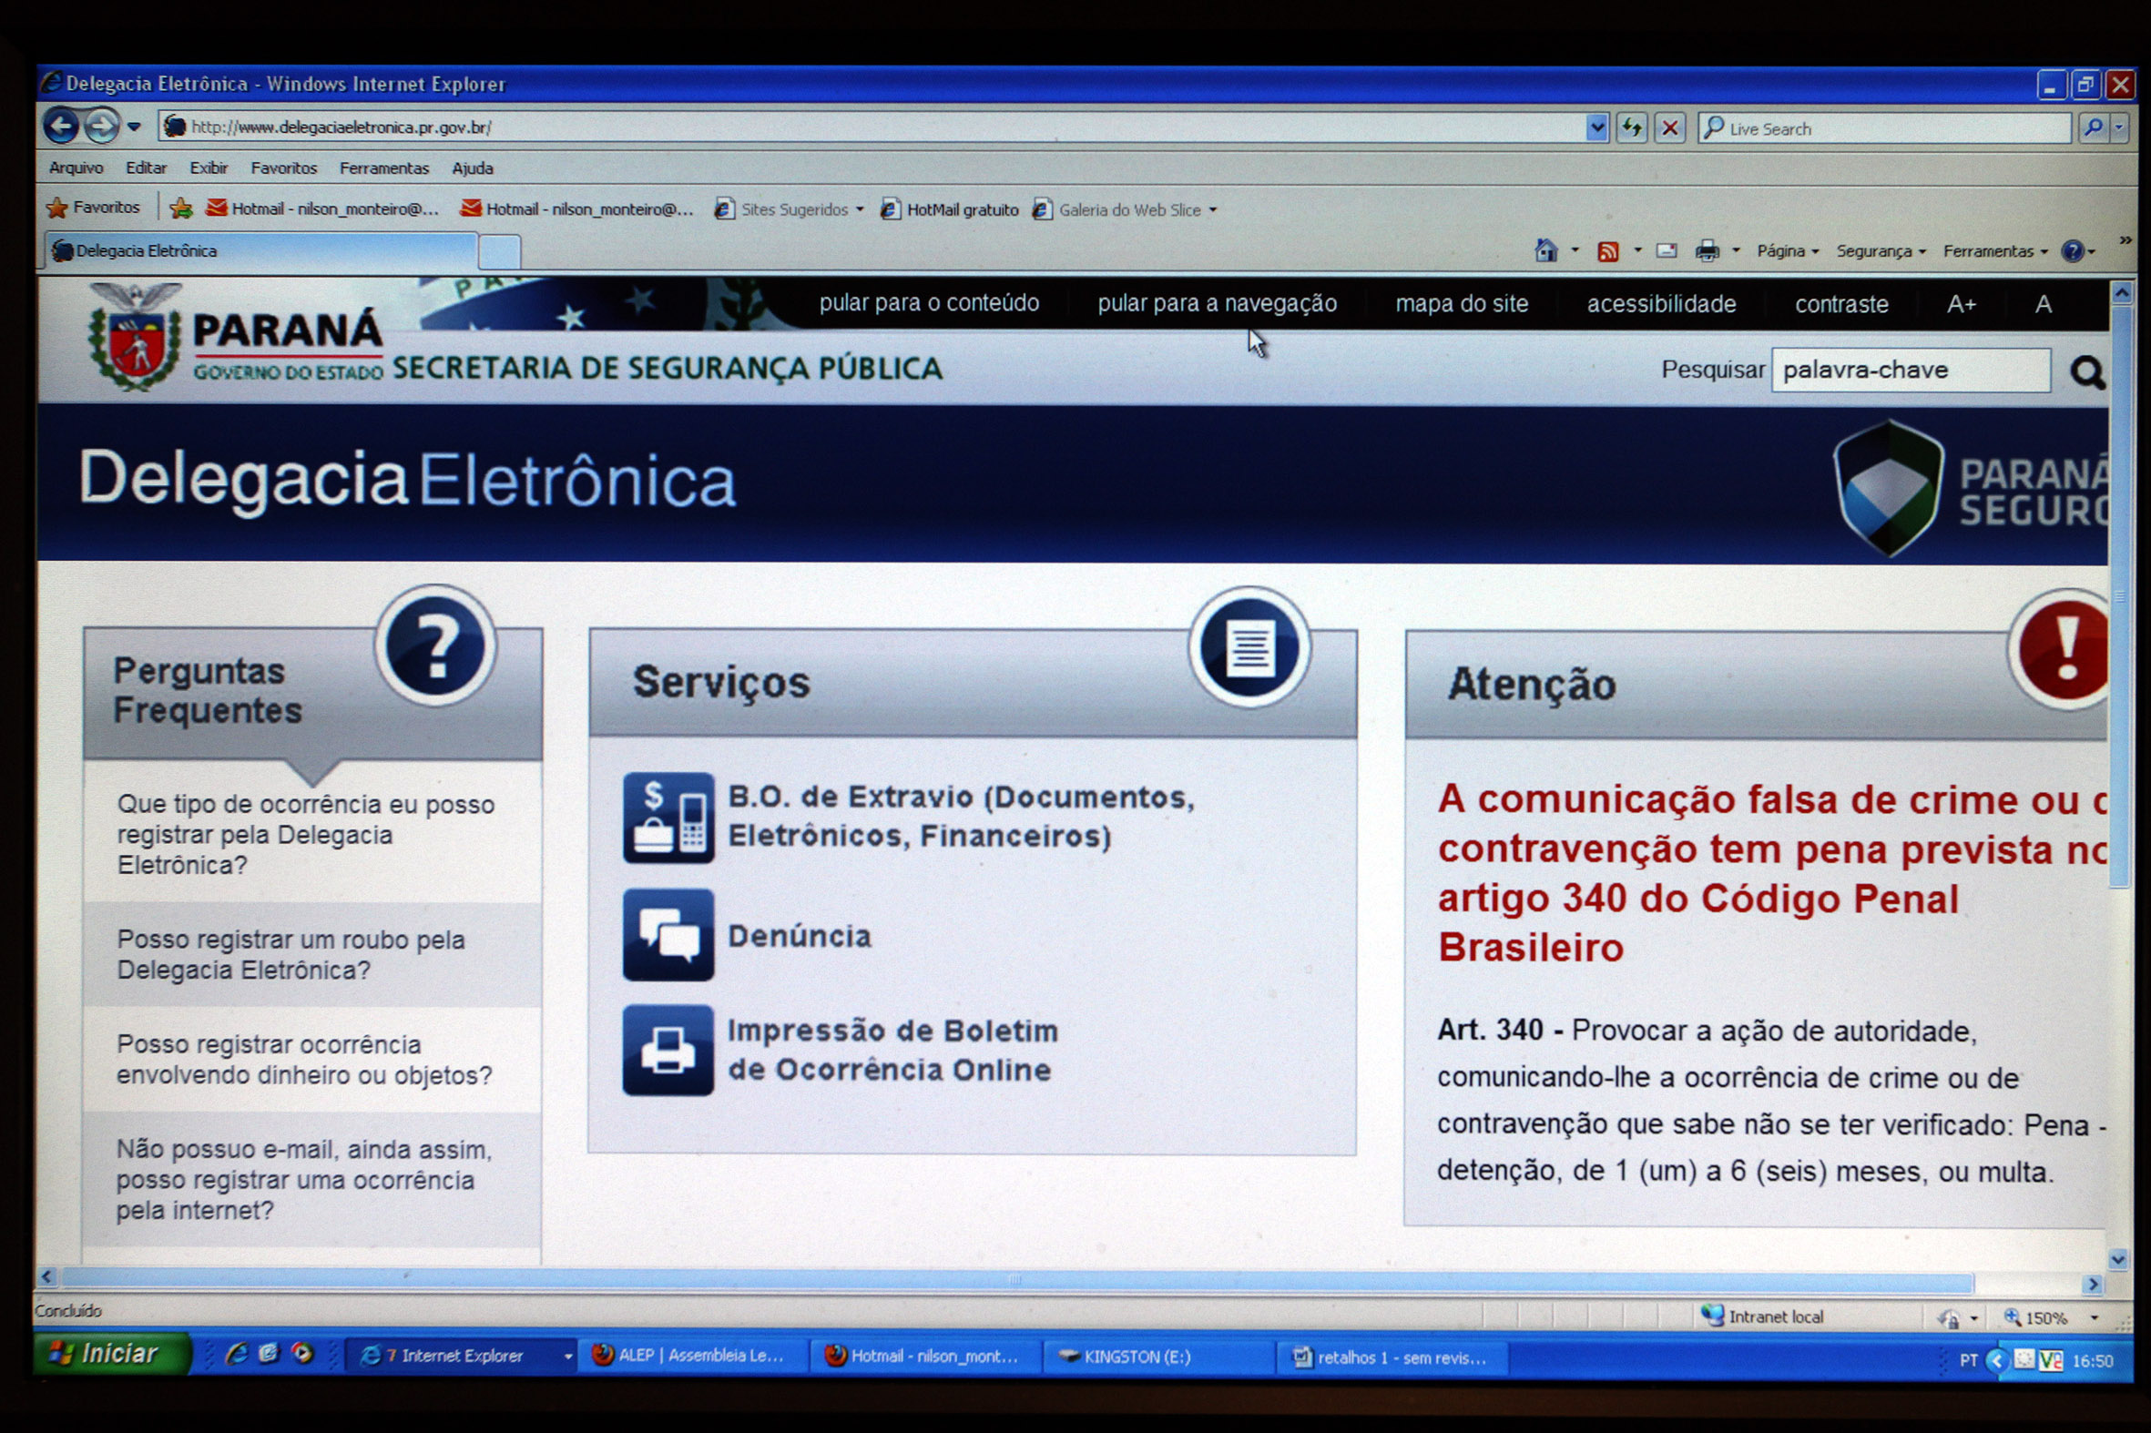Click the Stop loading X button
This screenshot has height=1433, width=2151.
1669,128
